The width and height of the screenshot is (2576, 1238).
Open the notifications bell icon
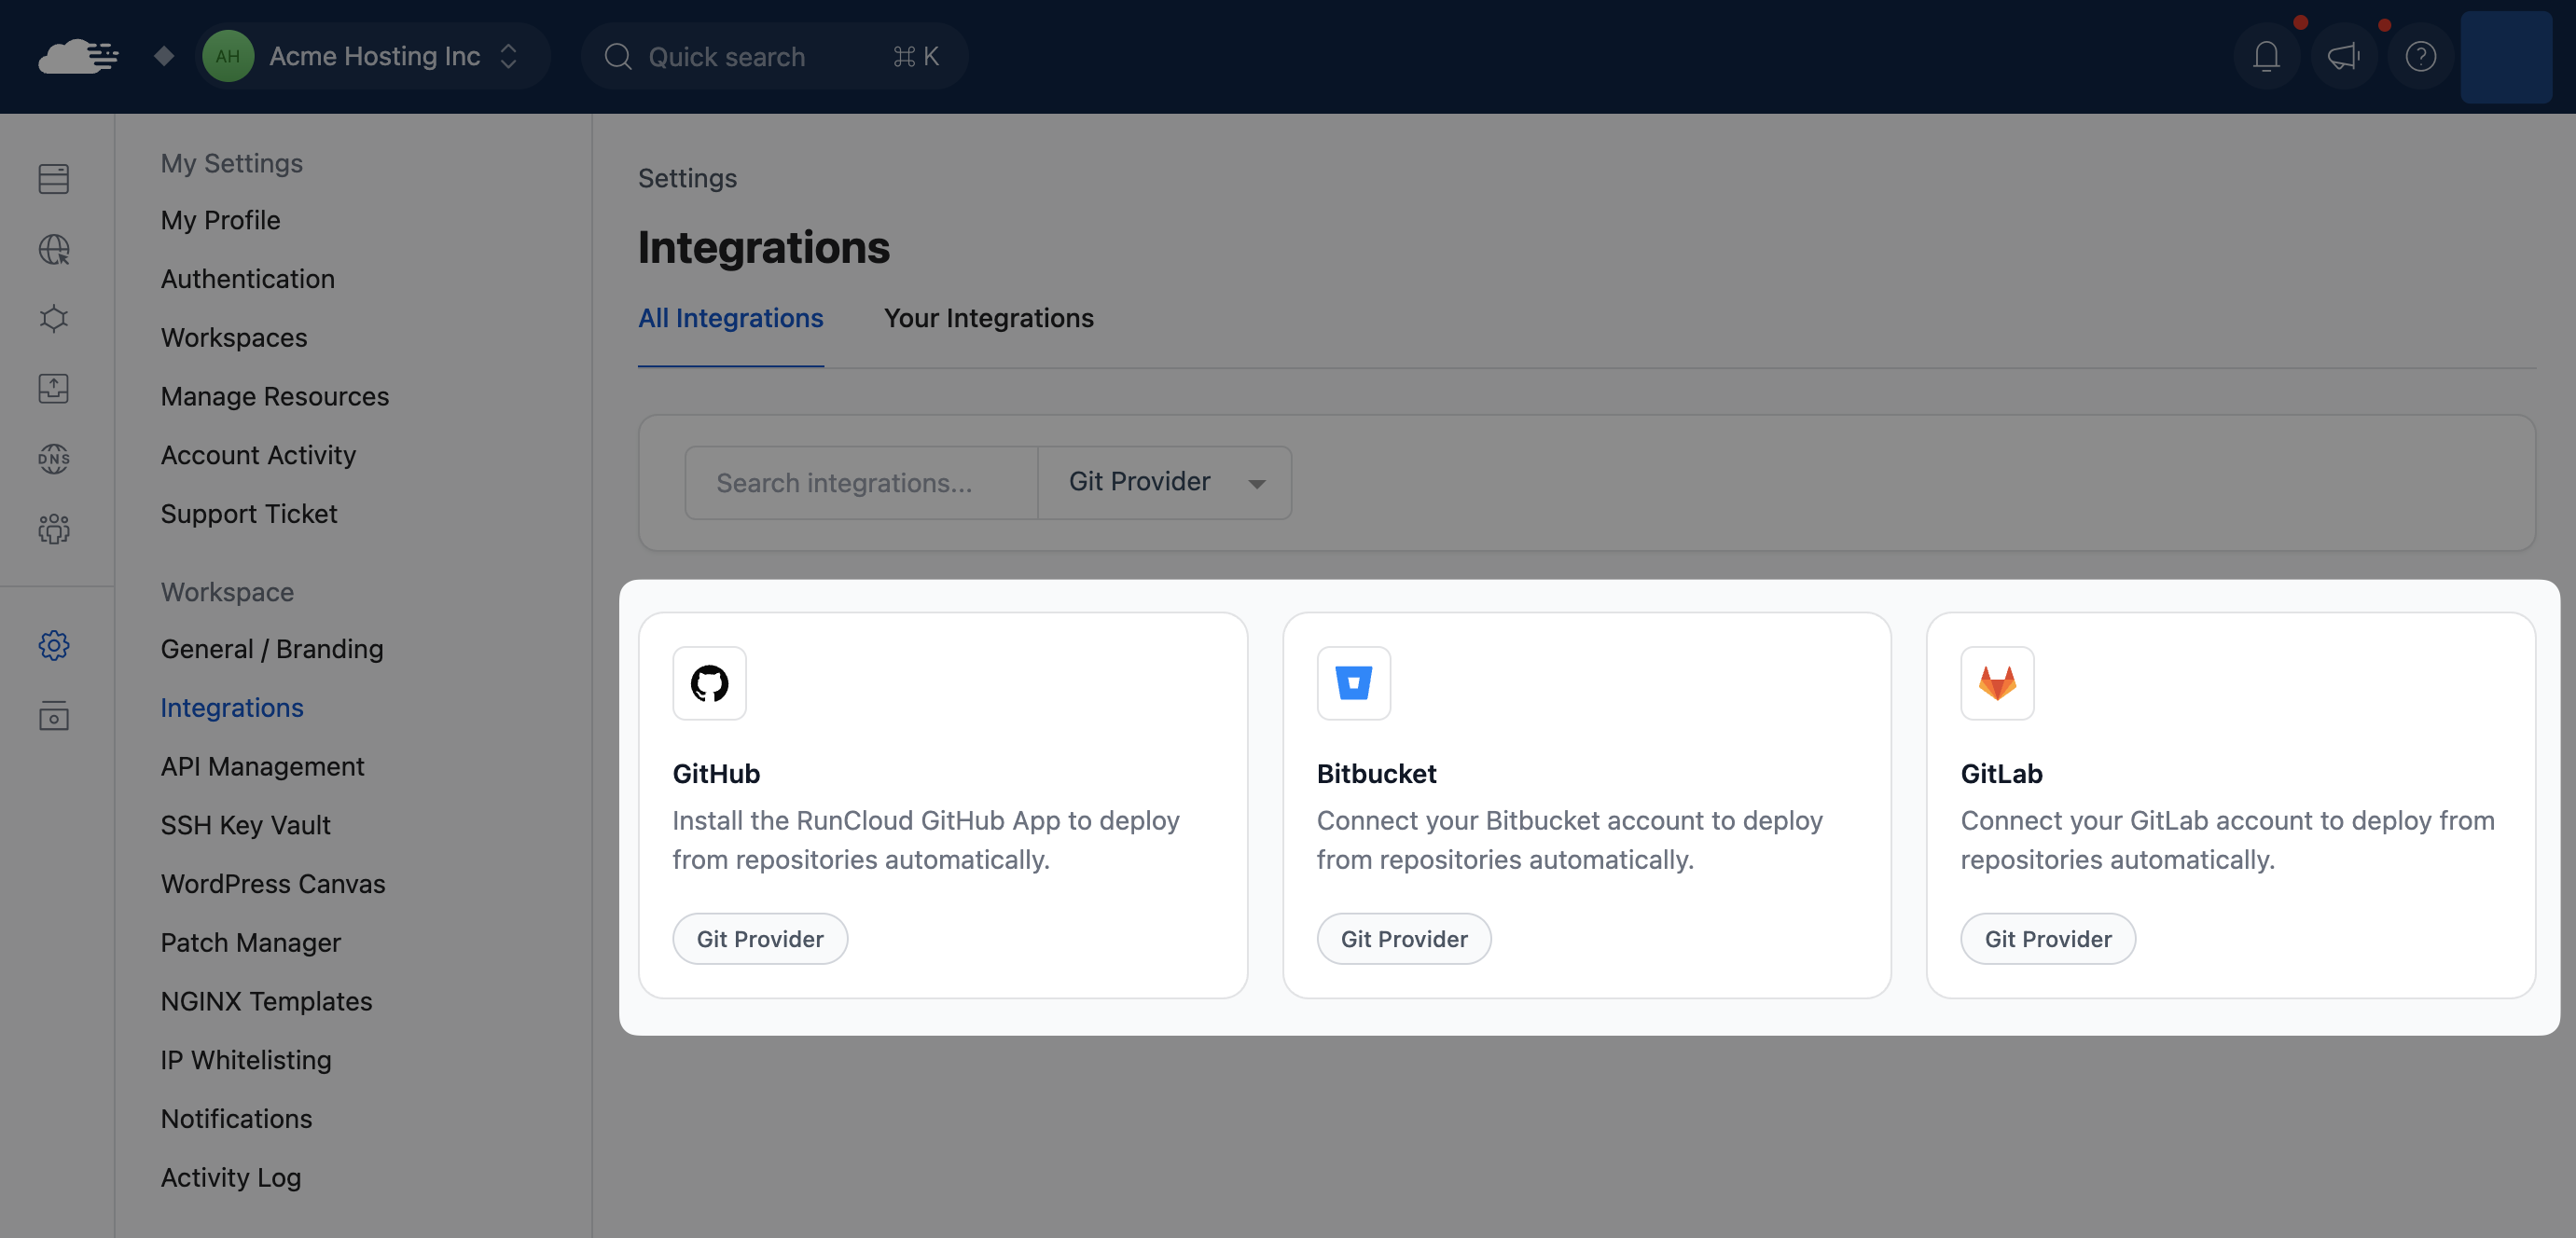pos(2266,57)
